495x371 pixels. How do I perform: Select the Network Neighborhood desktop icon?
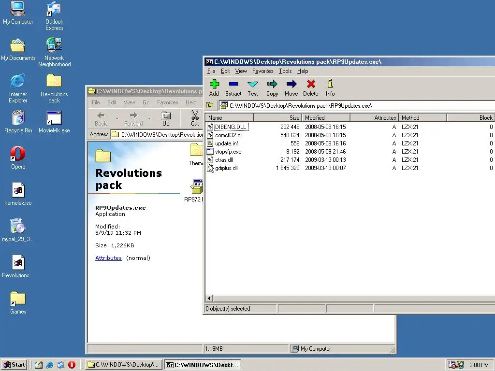pos(54,52)
